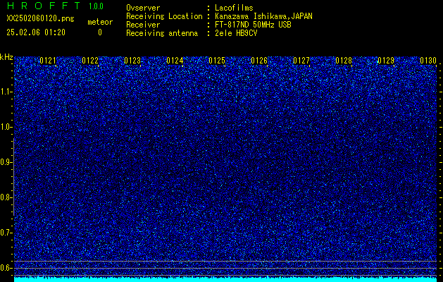Click the Receiving Location label
Image resolution: width=443 pixels, height=282 pixels.
coord(164,16)
